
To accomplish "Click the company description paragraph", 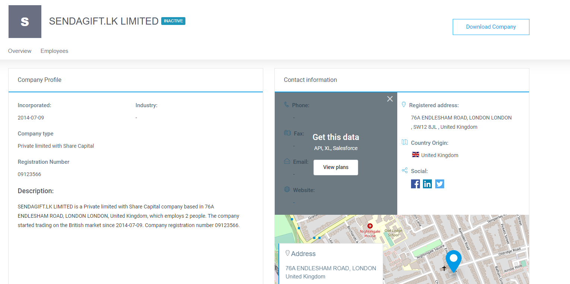I will click(129, 216).
